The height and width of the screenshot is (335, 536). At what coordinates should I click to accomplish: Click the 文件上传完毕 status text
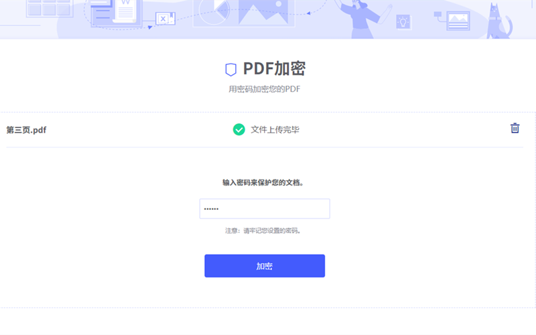pos(275,130)
